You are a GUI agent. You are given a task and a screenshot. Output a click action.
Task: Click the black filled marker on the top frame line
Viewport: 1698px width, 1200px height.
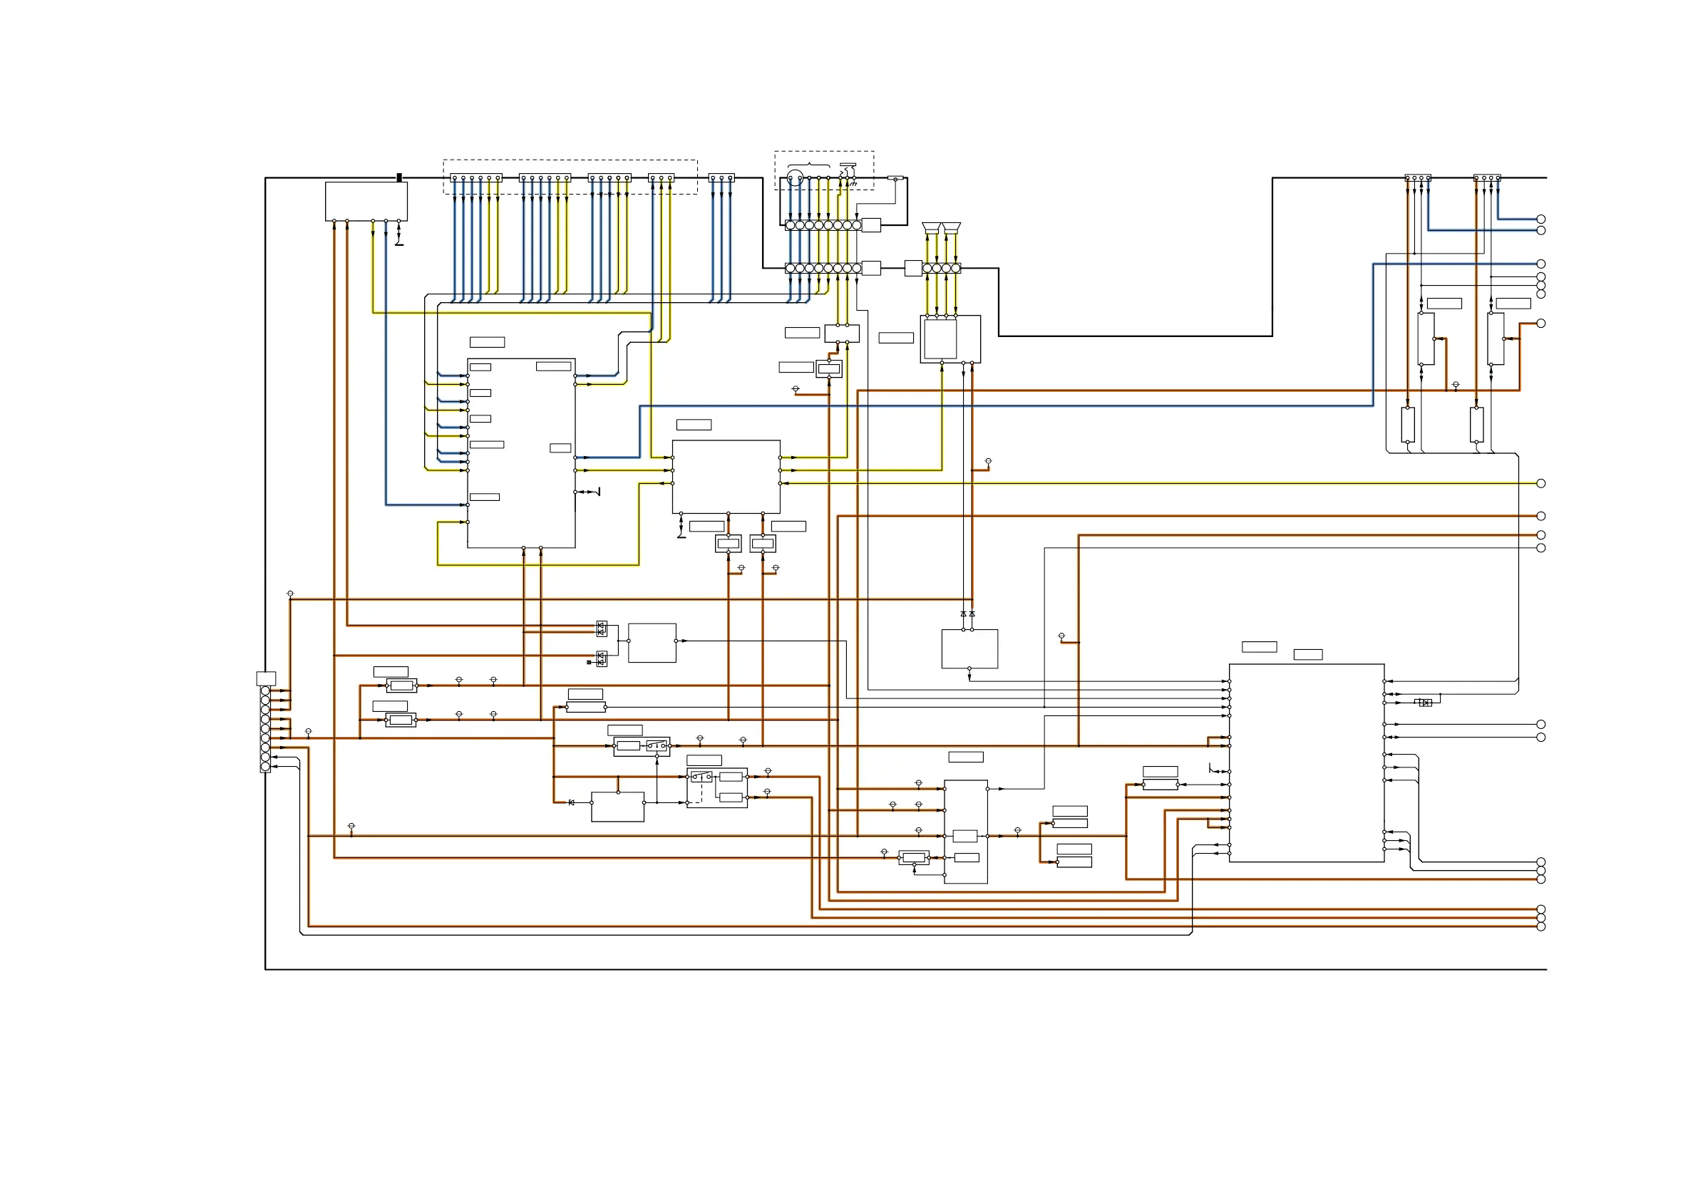tap(399, 177)
